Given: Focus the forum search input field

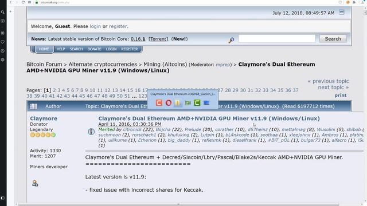Looking at the screenshot, I should point(277,39).
